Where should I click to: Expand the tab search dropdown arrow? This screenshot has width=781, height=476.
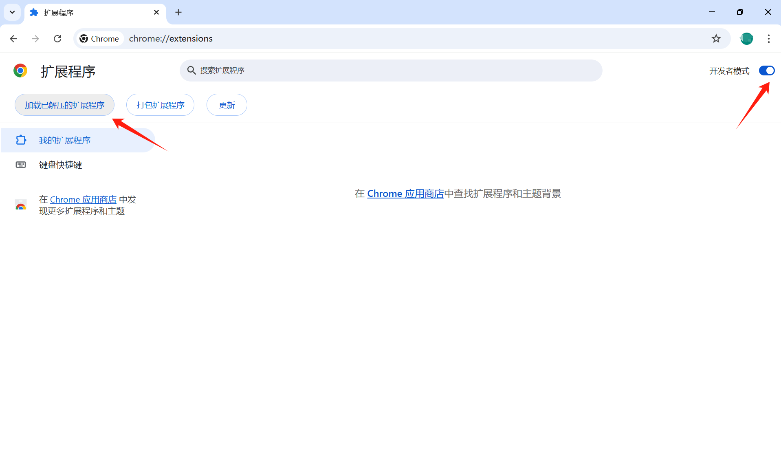point(12,12)
